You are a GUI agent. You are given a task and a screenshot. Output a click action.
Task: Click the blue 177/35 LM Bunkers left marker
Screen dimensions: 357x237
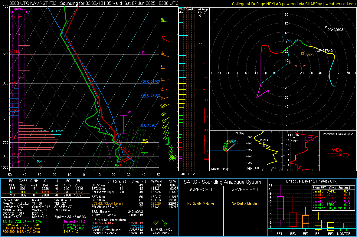(282, 37)
